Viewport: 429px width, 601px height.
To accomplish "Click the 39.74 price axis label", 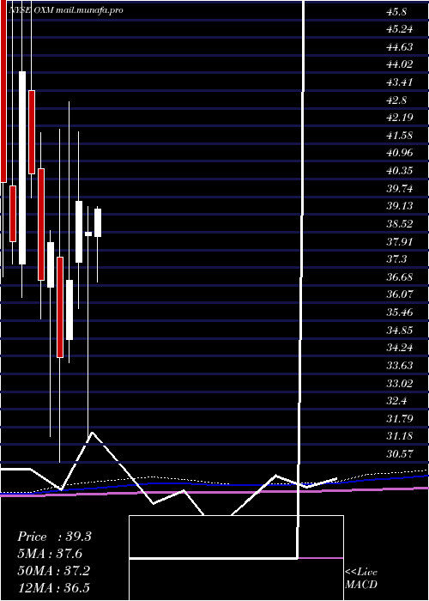I will pos(400,188).
